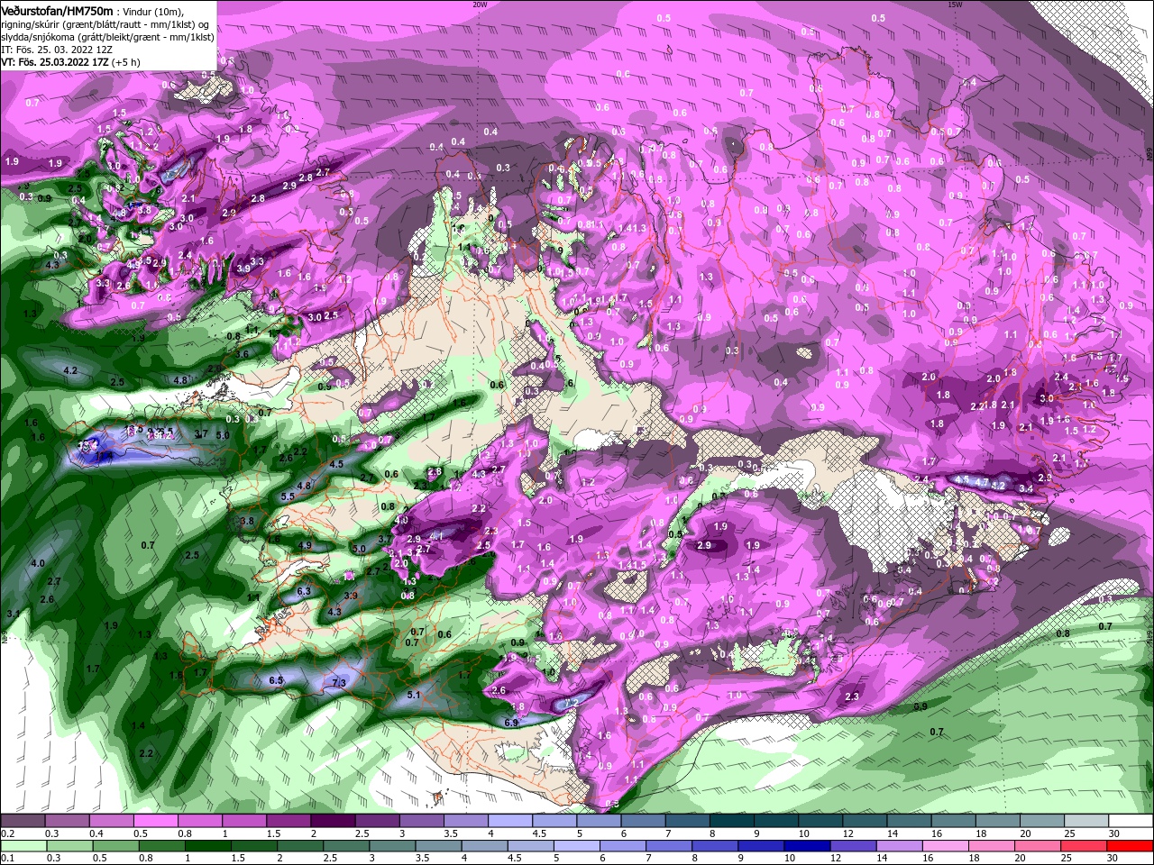This screenshot has height=865, width=1154.
Task: Click the Veðurstofan/HM750m map title
Action: (57, 10)
